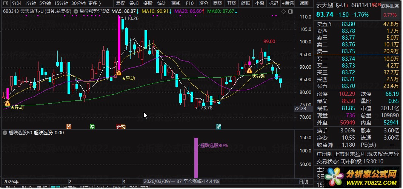Screen dimensions: 403x189
Task: Click the tall magenta candle at 110.26
Action: (x=119, y=42)
